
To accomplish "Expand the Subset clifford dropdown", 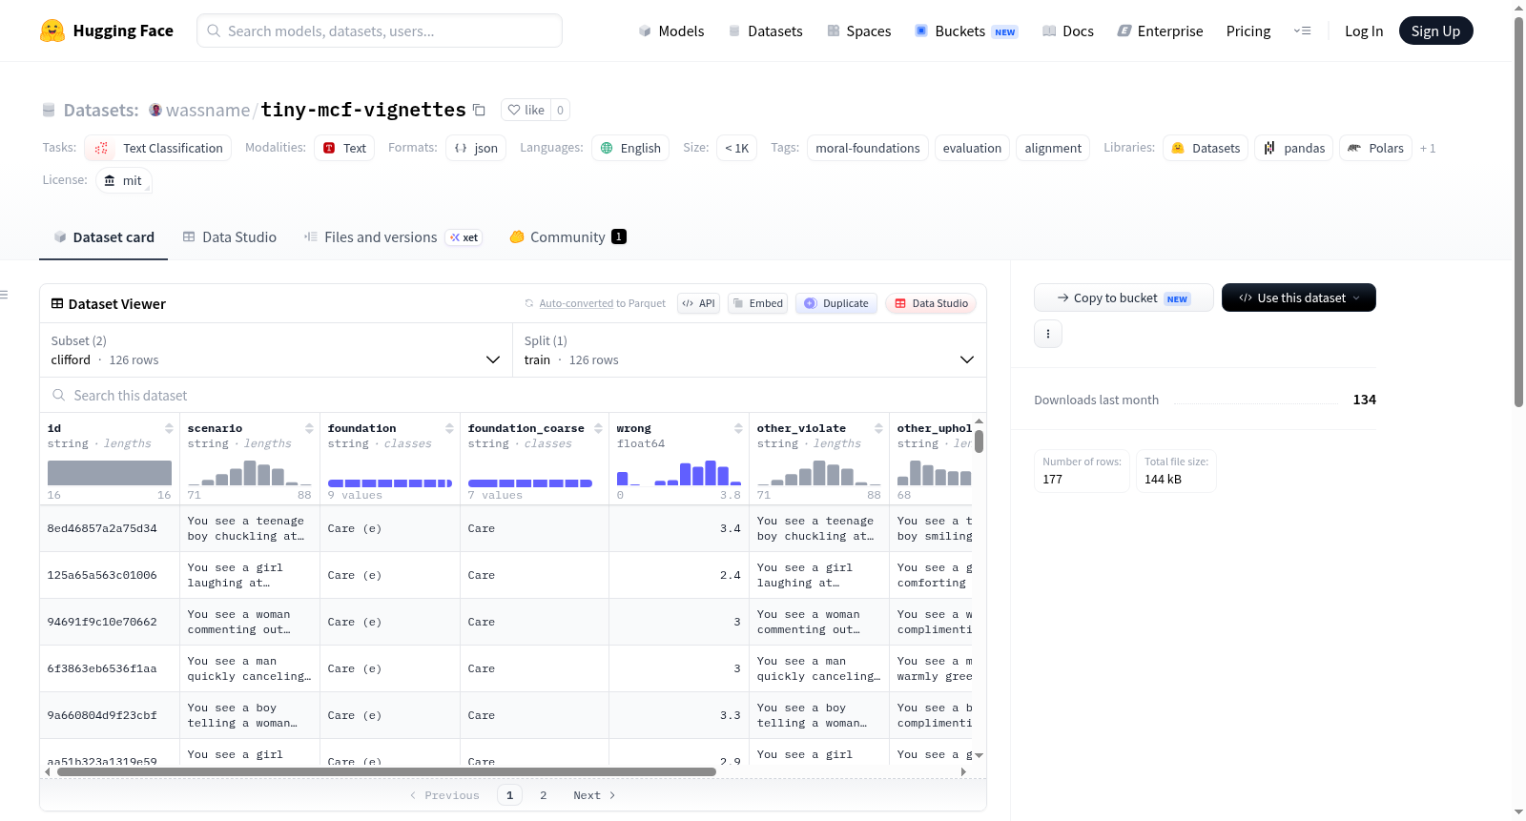I will point(276,350).
